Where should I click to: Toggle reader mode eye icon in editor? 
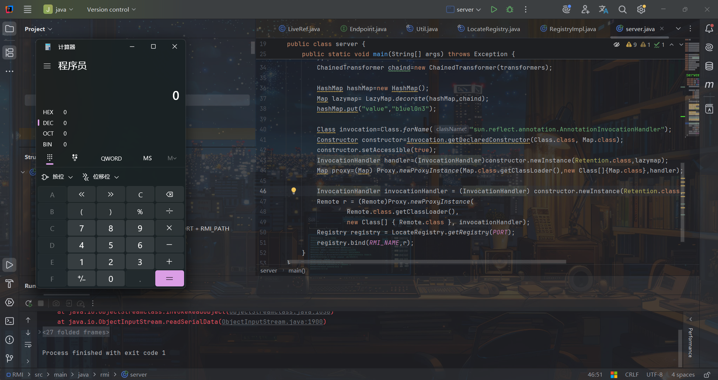[617, 45]
